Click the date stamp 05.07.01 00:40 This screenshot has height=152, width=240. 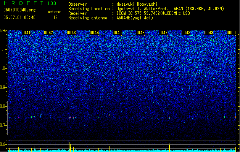click(19, 17)
